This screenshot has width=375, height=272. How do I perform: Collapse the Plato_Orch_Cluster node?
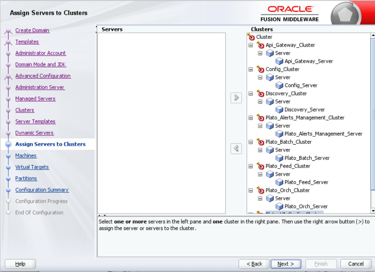pos(251,190)
